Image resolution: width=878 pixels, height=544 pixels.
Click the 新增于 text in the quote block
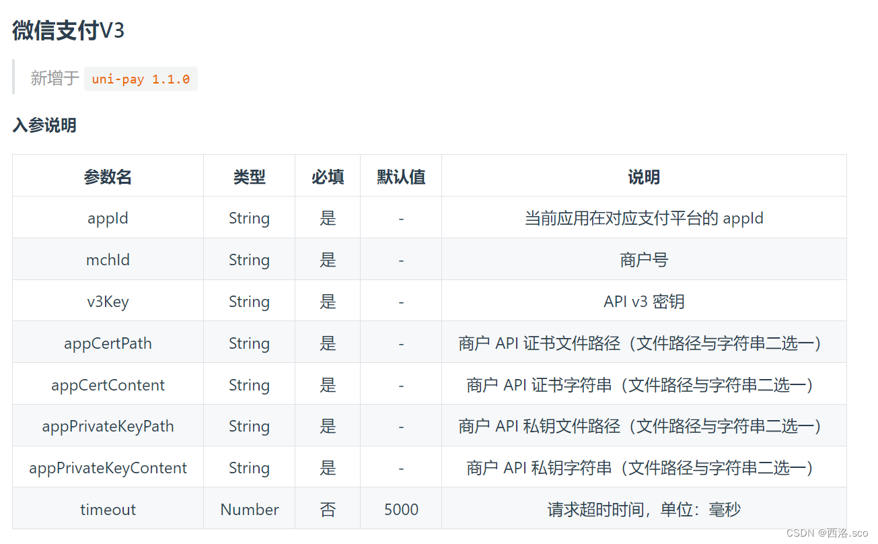[x=54, y=78]
